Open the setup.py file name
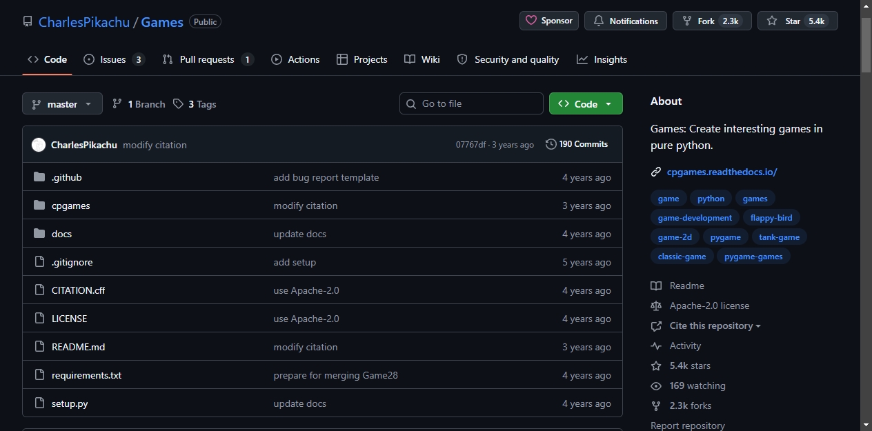 point(70,403)
